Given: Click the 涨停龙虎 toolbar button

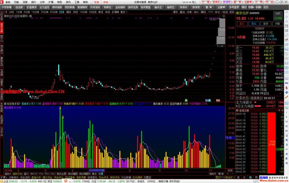Looking at the screenshot, I should click(x=133, y=7).
